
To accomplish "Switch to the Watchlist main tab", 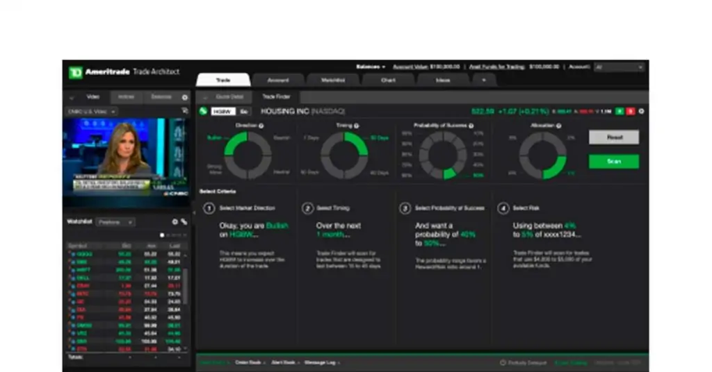I will click(333, 81).
